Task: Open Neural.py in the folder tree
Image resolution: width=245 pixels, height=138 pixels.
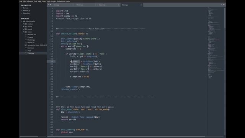Action: point(31,43)
